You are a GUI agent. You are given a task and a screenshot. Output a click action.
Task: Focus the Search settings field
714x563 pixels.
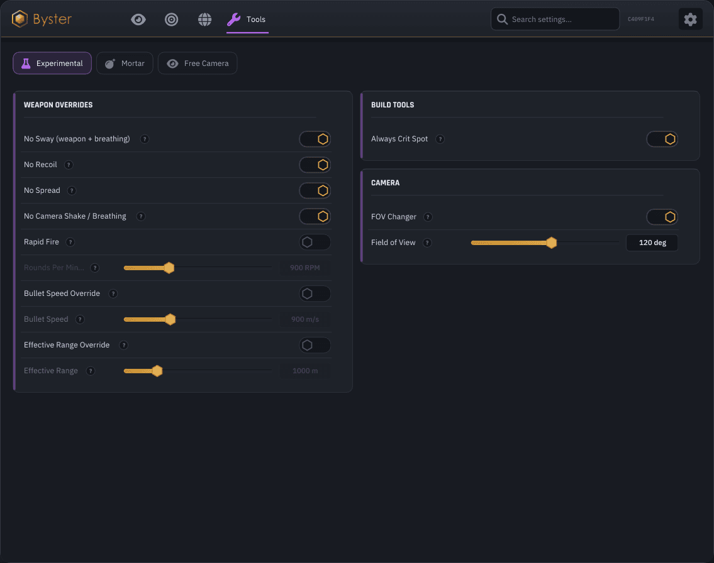(555, 19)
